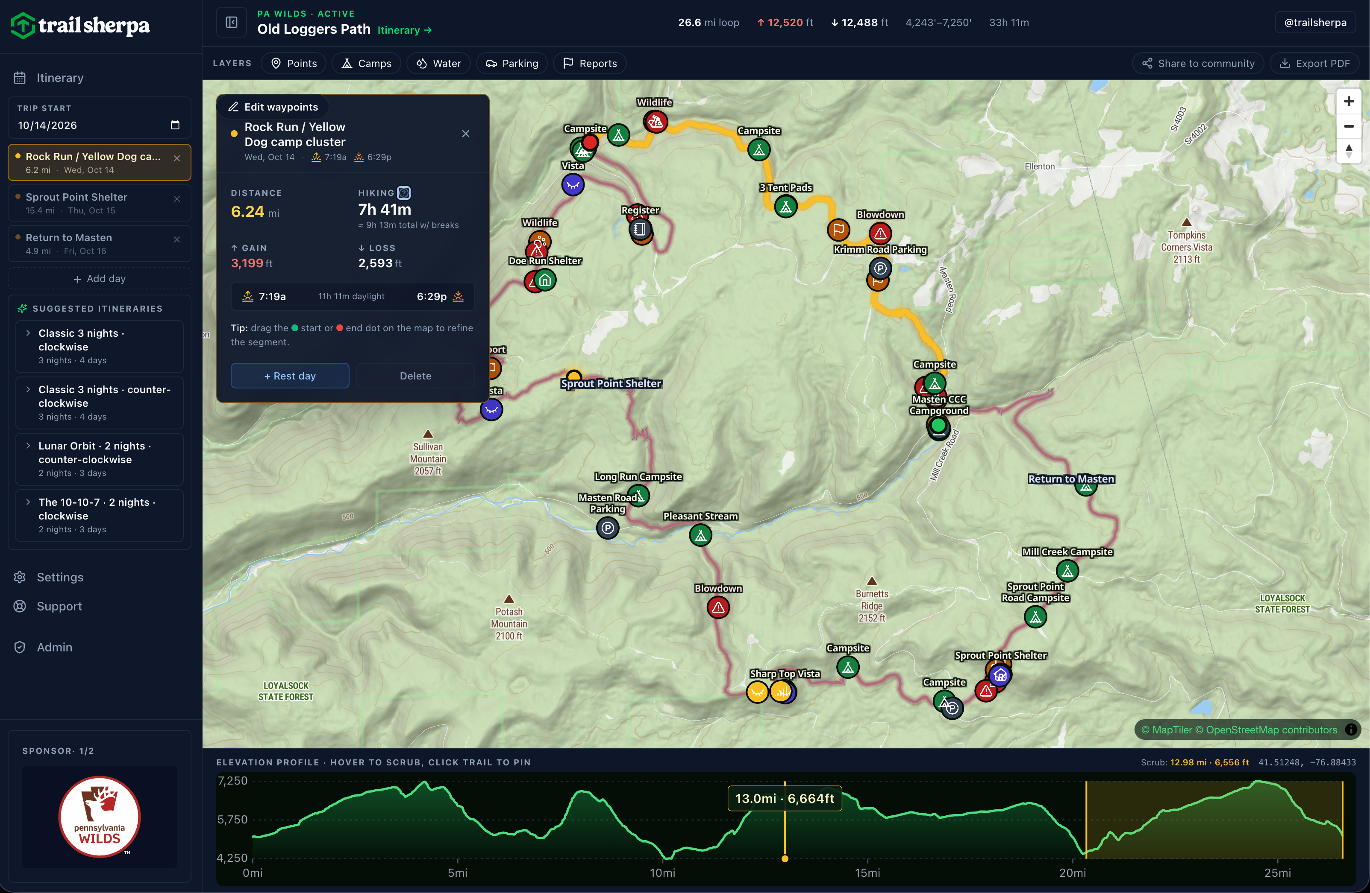This screenshot has width=1370, height=893.
Task: Click the trail sherpa logo
Action: tap(81, 25)
